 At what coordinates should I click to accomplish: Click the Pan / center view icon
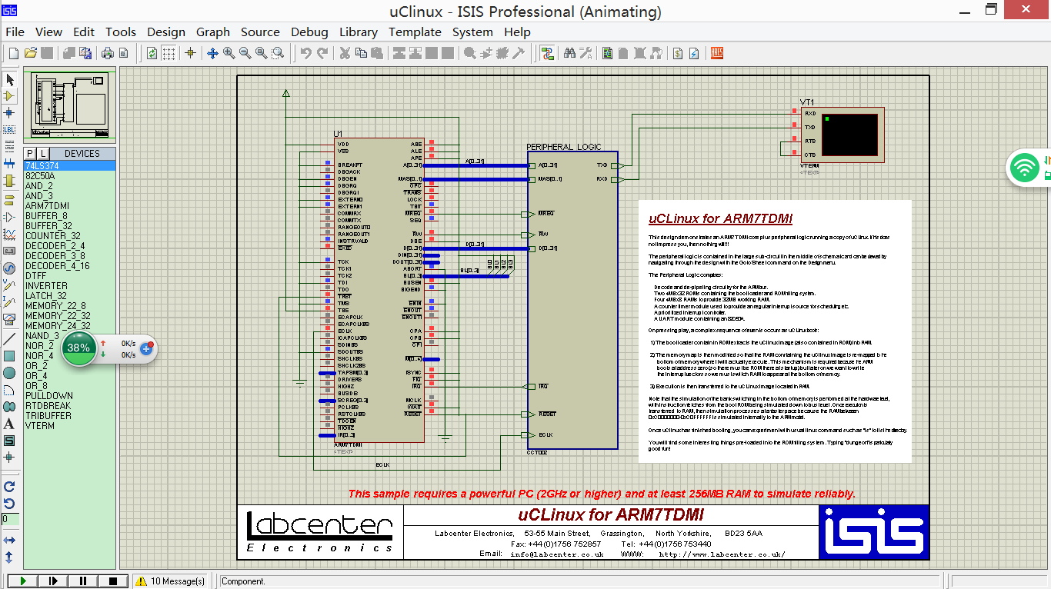[213, 53]
